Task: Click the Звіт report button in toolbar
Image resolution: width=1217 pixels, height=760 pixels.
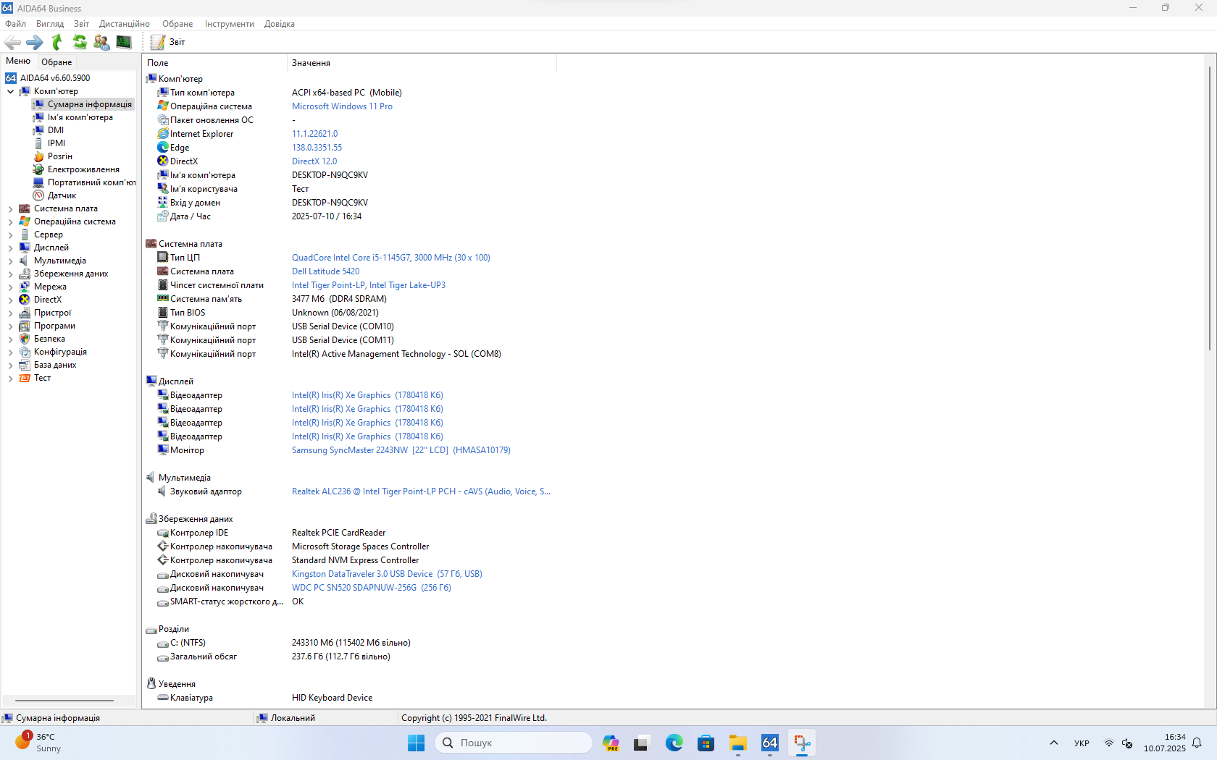Action: (x=168, y=43)
